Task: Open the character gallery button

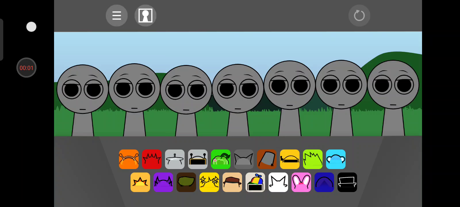Action: point(145,16)
